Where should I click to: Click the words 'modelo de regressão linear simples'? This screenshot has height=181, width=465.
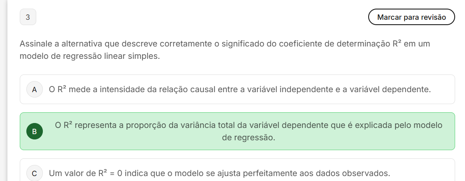(89, 56)
